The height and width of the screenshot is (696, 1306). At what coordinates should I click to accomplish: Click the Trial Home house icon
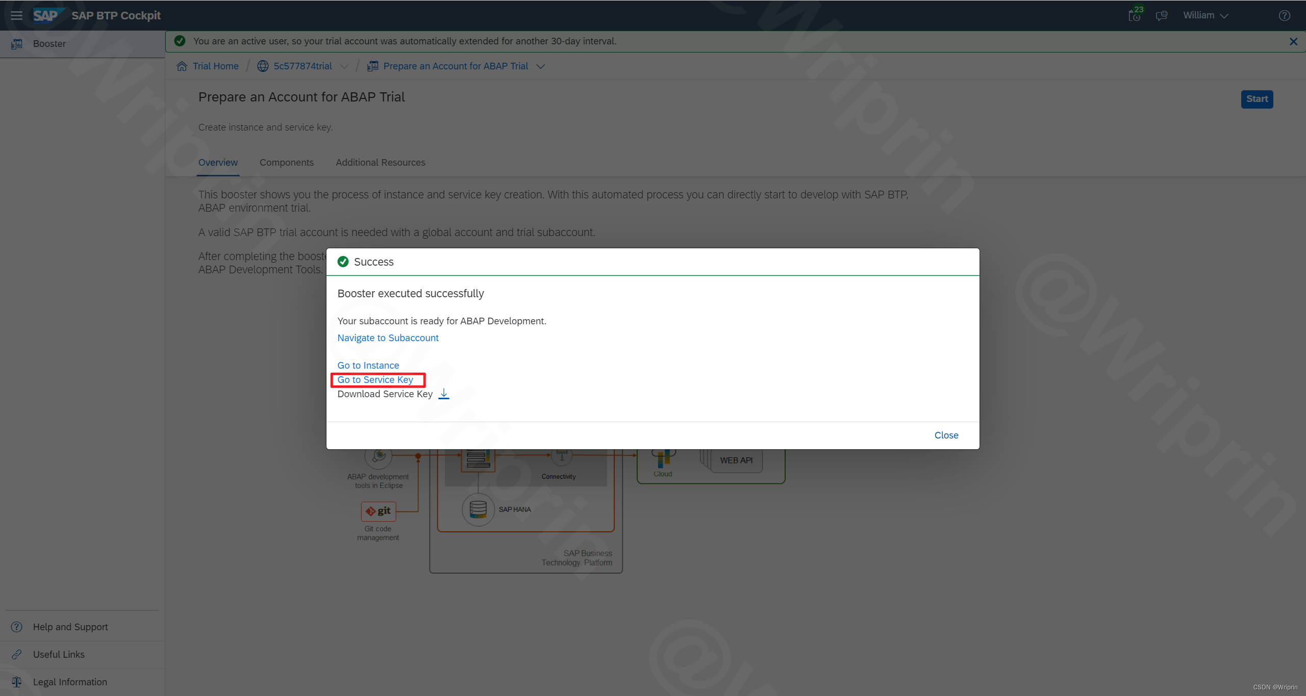181,66
